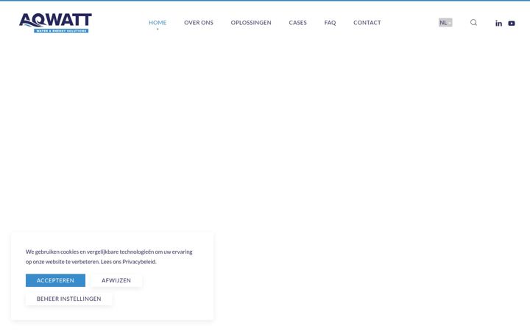Accept cookies with Accepteren button
The width and height of the screenshot is (530, 331).
point(55,280)
